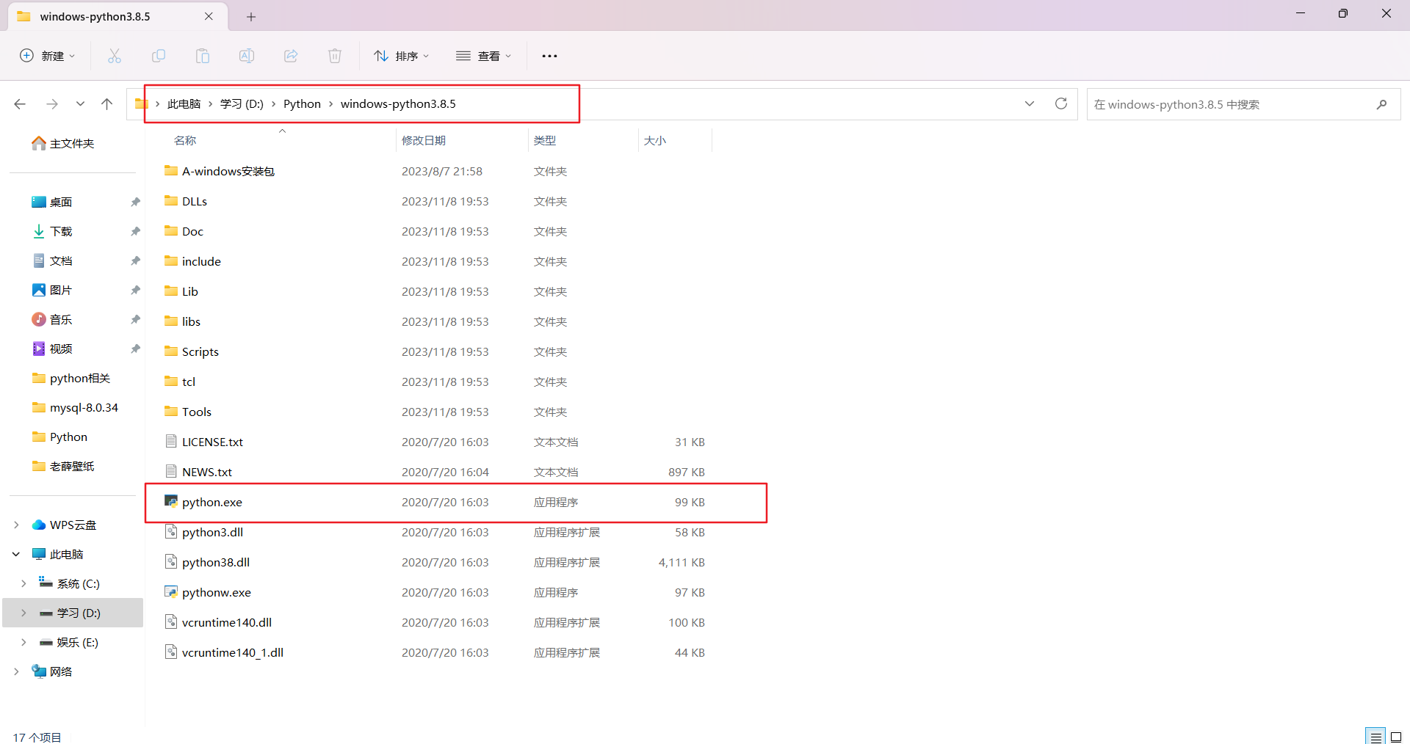Select python.exe in the file list

[212, 502]
